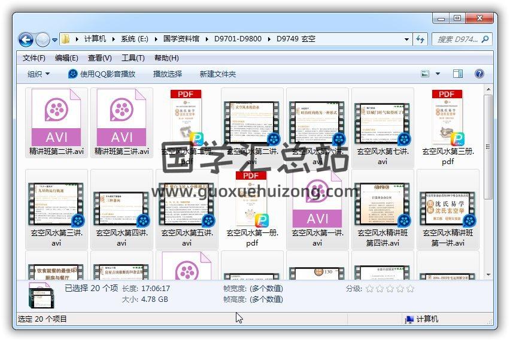This screenshot has height=342, width=510.
Task: Click 大小: 4.78 GB in details pane
Action: click(145, 299)
